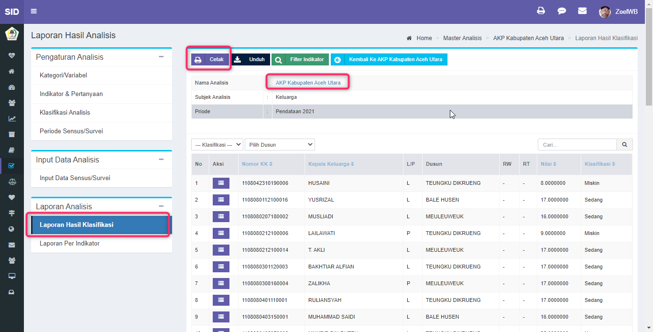Open the Pilih Dusun dropdown
This screenshot has width=653, height=332.
280,144
